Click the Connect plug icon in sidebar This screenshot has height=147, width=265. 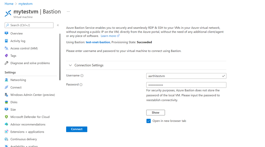7,87
